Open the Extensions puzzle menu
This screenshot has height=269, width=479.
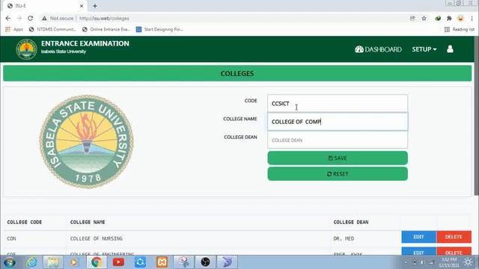pyautogui.click(x=449, y=18)
